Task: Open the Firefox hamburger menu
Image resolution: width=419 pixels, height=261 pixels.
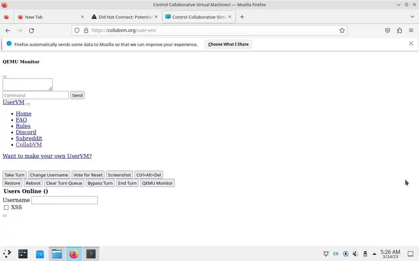Action: pos(411,30)
